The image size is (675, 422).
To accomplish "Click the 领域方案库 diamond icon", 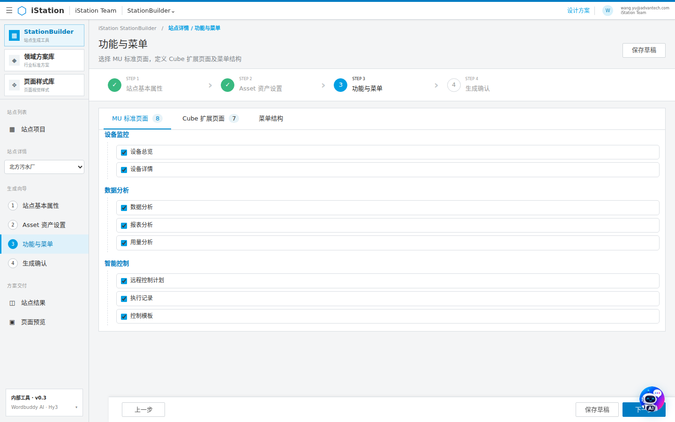I will [x=15, y=60].
